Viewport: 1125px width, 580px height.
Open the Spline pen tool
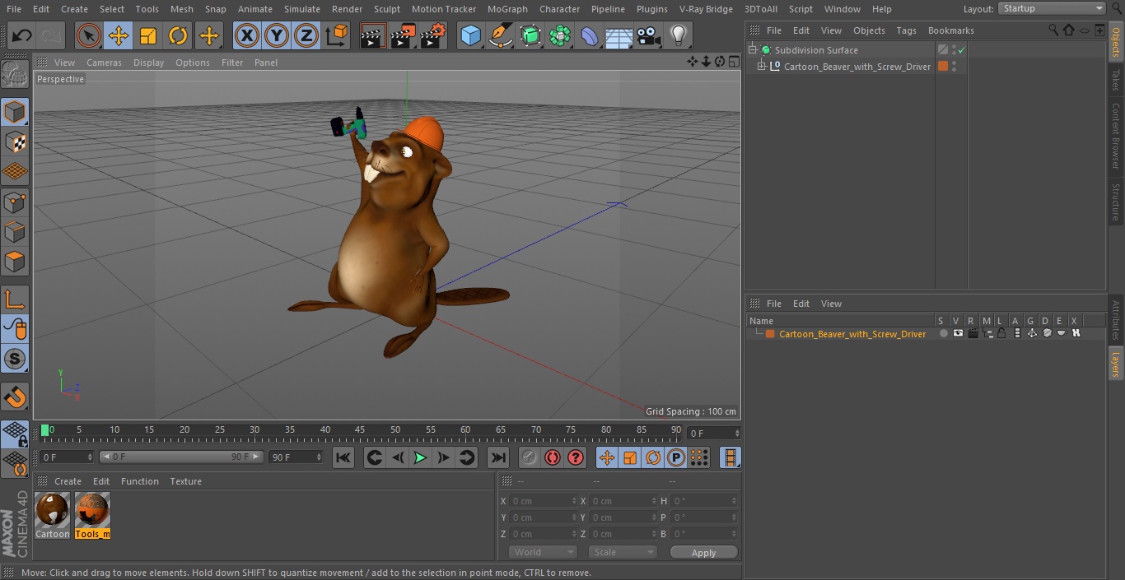[500, 35]
